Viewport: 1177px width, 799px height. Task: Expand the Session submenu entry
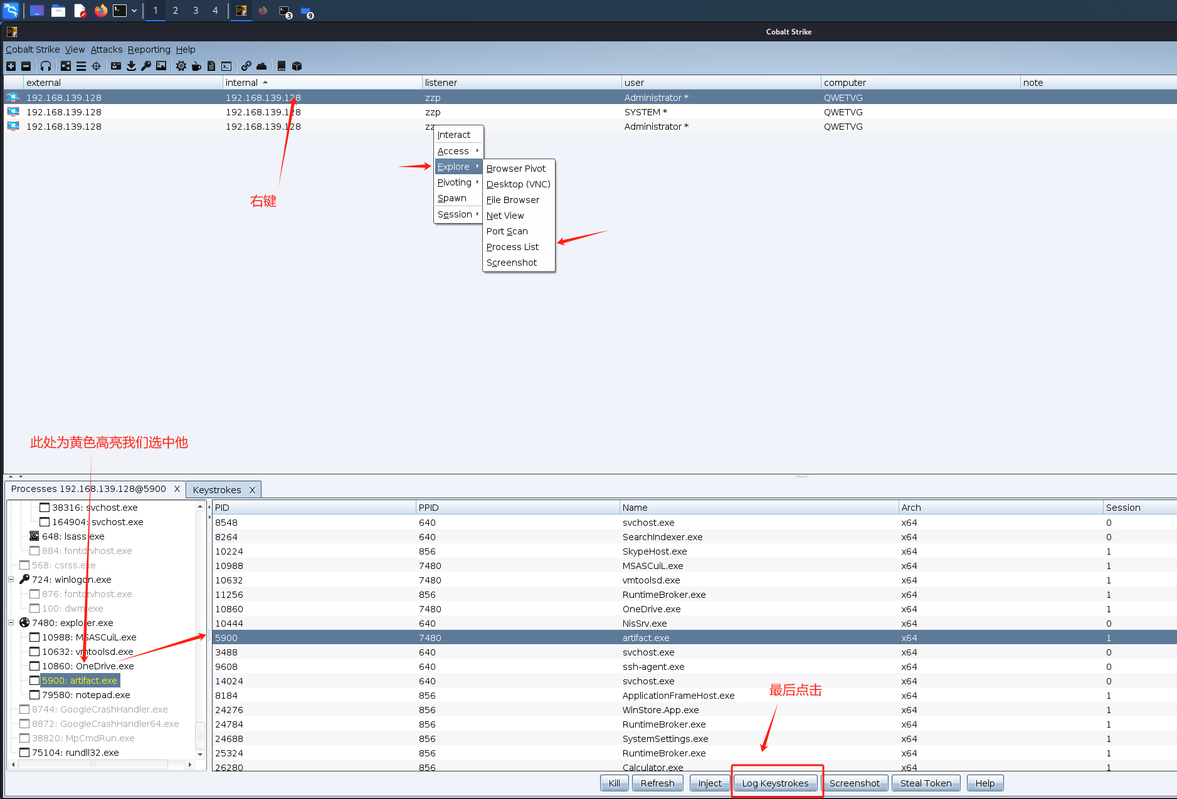click(458, 214)
